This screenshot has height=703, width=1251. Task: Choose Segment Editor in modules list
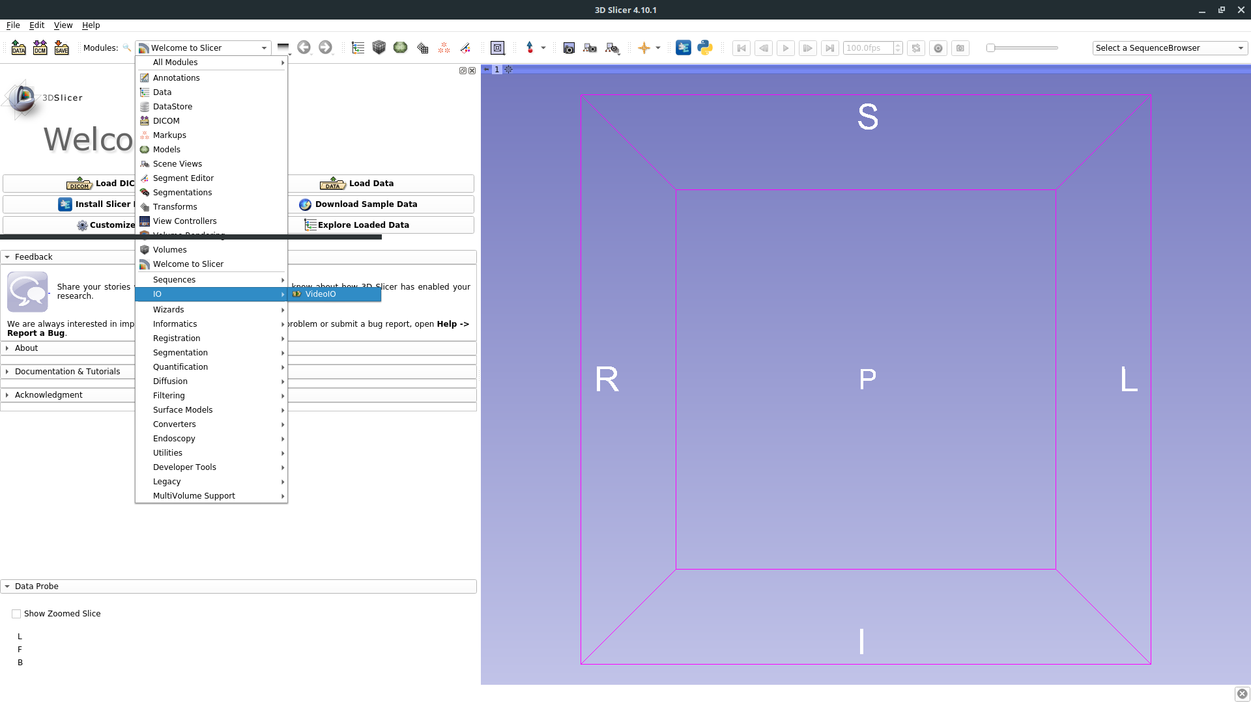(183, 178)
